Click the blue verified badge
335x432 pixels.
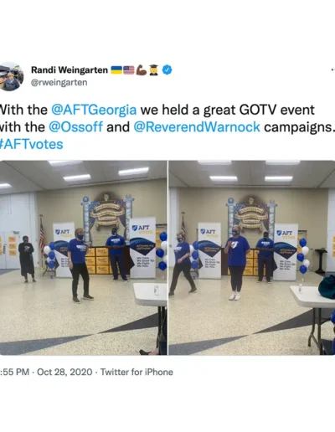coord(167,69)
